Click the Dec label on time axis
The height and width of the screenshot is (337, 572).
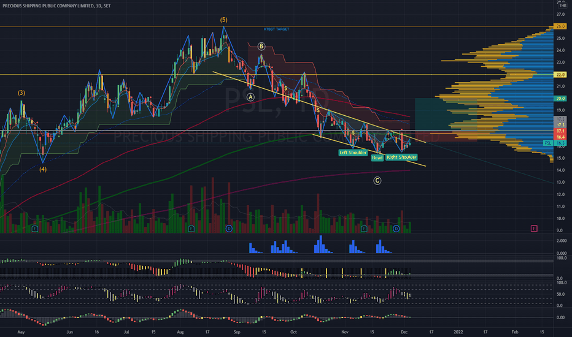click(x=404, y=332)
